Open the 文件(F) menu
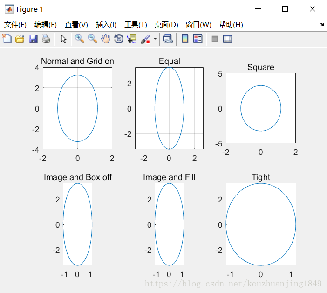The image size is (327, 293). (x=15, y=25)
